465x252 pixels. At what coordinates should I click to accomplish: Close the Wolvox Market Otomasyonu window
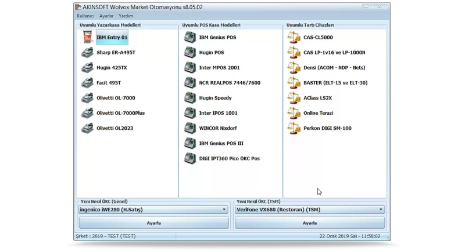[380, 6]
